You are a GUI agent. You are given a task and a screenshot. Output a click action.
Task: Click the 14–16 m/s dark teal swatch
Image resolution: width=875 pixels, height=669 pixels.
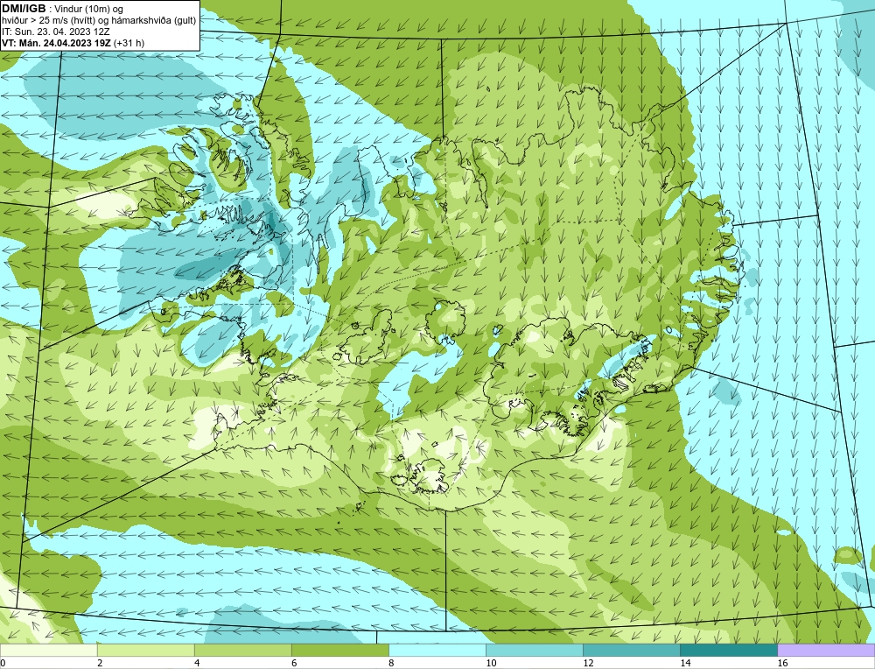pyautogui.click(x=728, y=650)
